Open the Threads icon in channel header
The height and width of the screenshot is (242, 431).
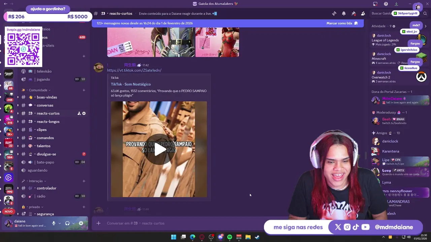[x=334, y=13]
